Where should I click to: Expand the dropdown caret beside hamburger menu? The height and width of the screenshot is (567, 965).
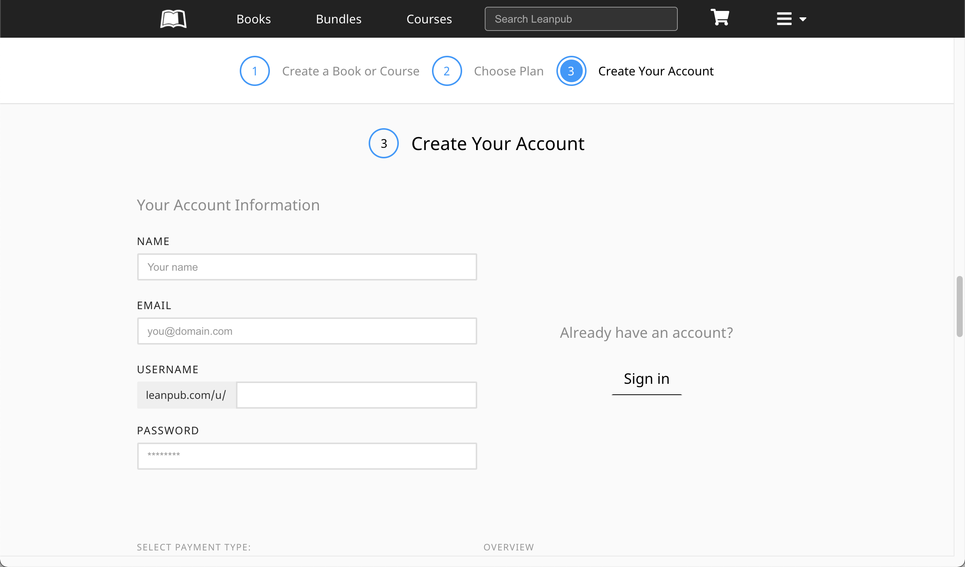coord(803,19)
